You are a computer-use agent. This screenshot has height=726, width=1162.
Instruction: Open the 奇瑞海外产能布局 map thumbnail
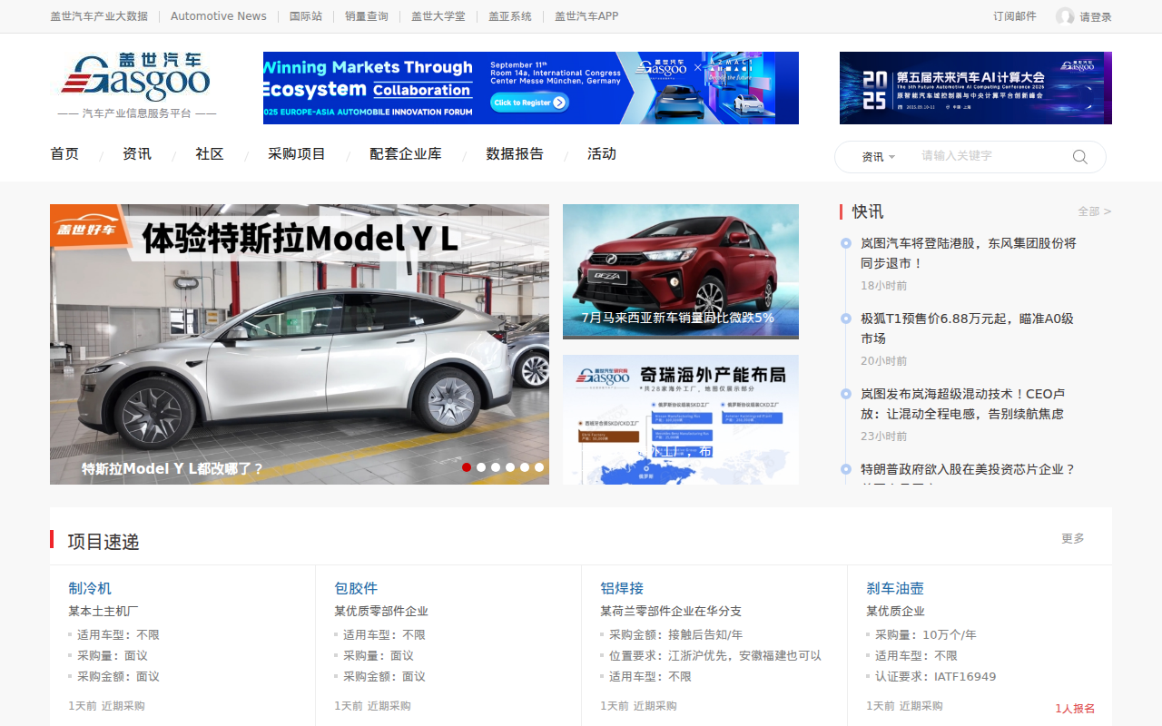pyautogui.click(x=681, y=419)
